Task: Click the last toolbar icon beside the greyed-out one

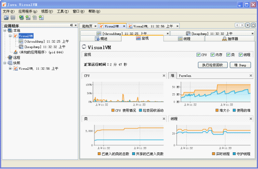Action: (41, 18)
